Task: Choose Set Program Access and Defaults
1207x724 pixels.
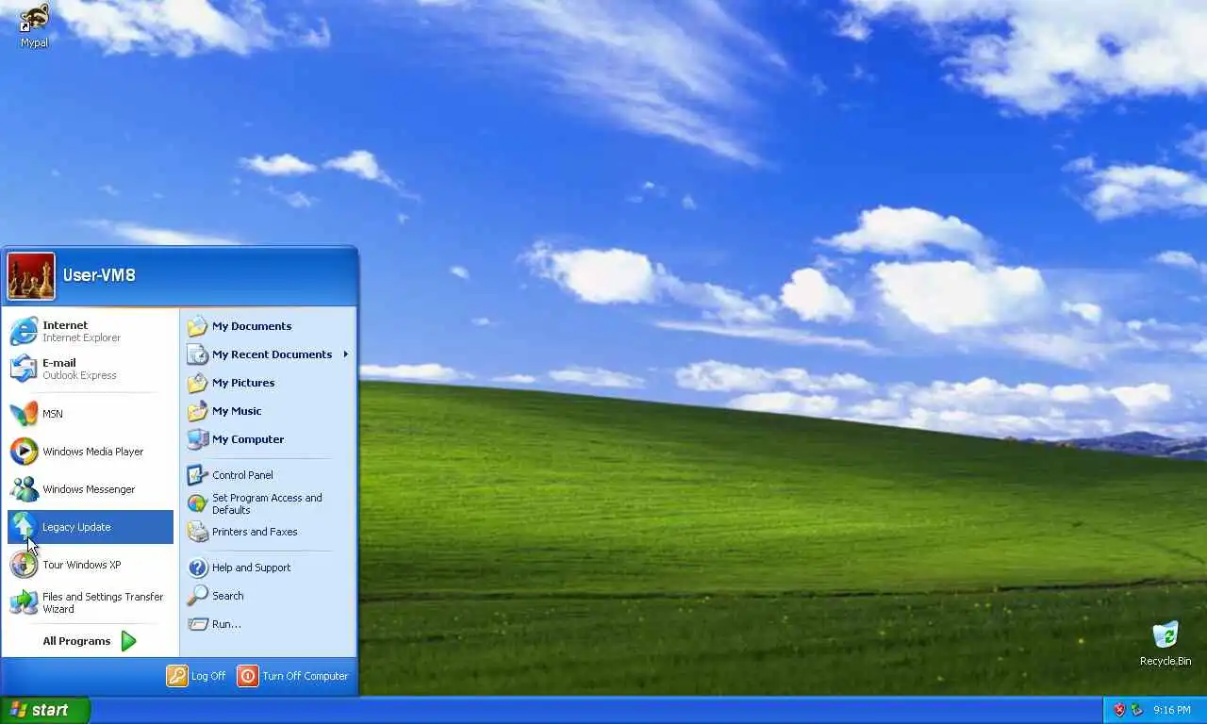Action: [x=268, y=503]
